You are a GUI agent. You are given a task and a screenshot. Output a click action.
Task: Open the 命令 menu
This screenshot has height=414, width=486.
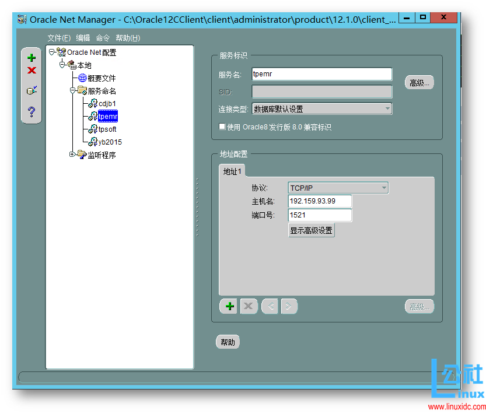[103, 38]
